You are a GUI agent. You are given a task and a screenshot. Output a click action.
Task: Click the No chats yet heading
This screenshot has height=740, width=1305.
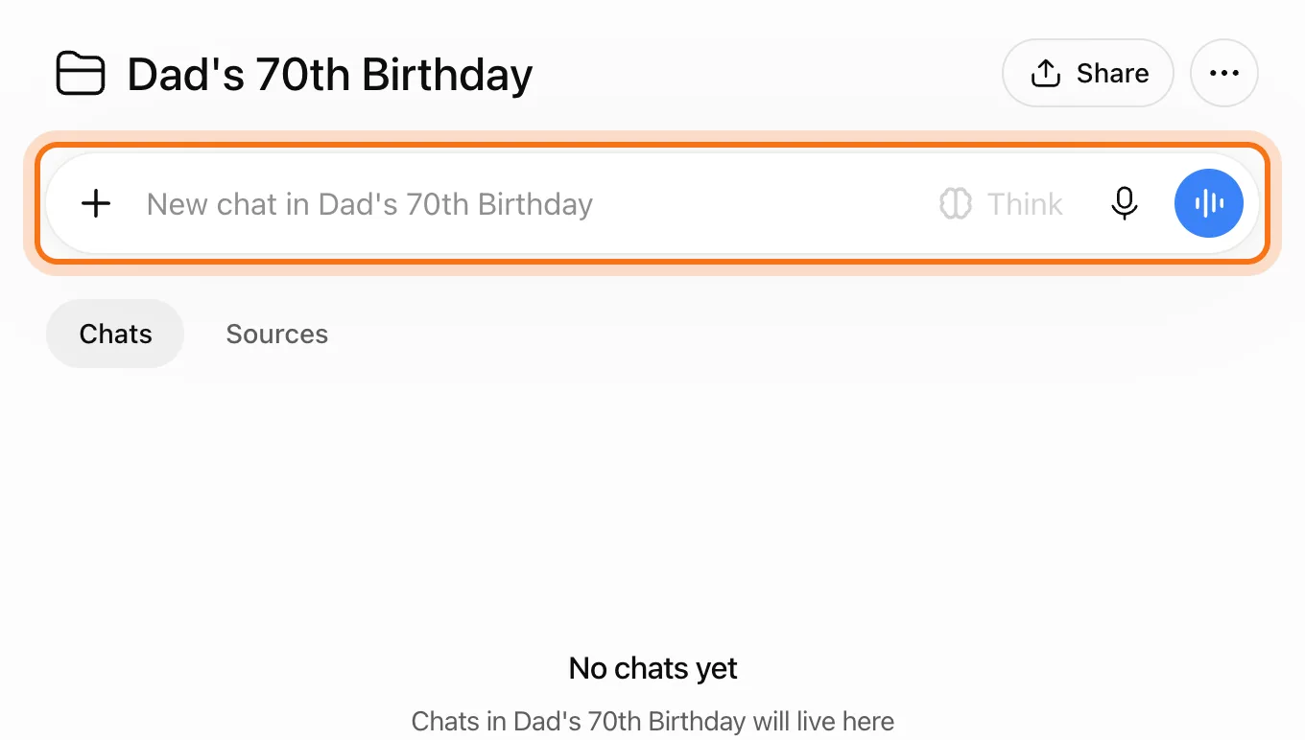click(653, 668)
